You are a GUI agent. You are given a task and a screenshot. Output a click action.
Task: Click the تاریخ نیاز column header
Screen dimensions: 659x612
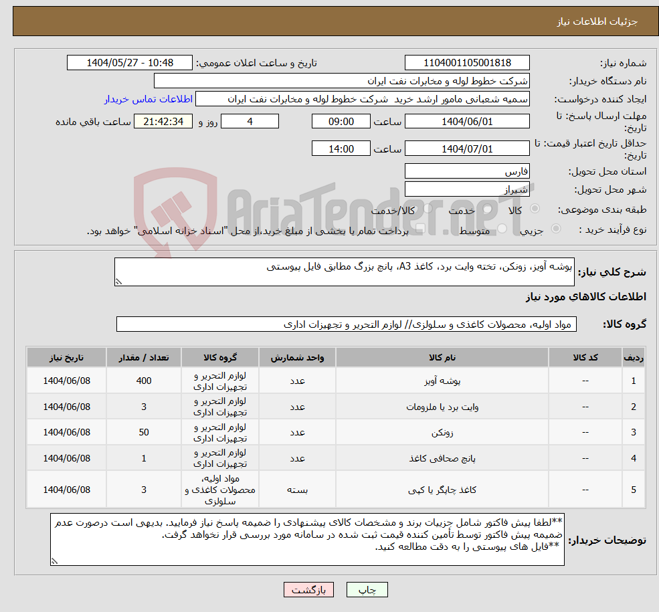click(x=66, y=357)
